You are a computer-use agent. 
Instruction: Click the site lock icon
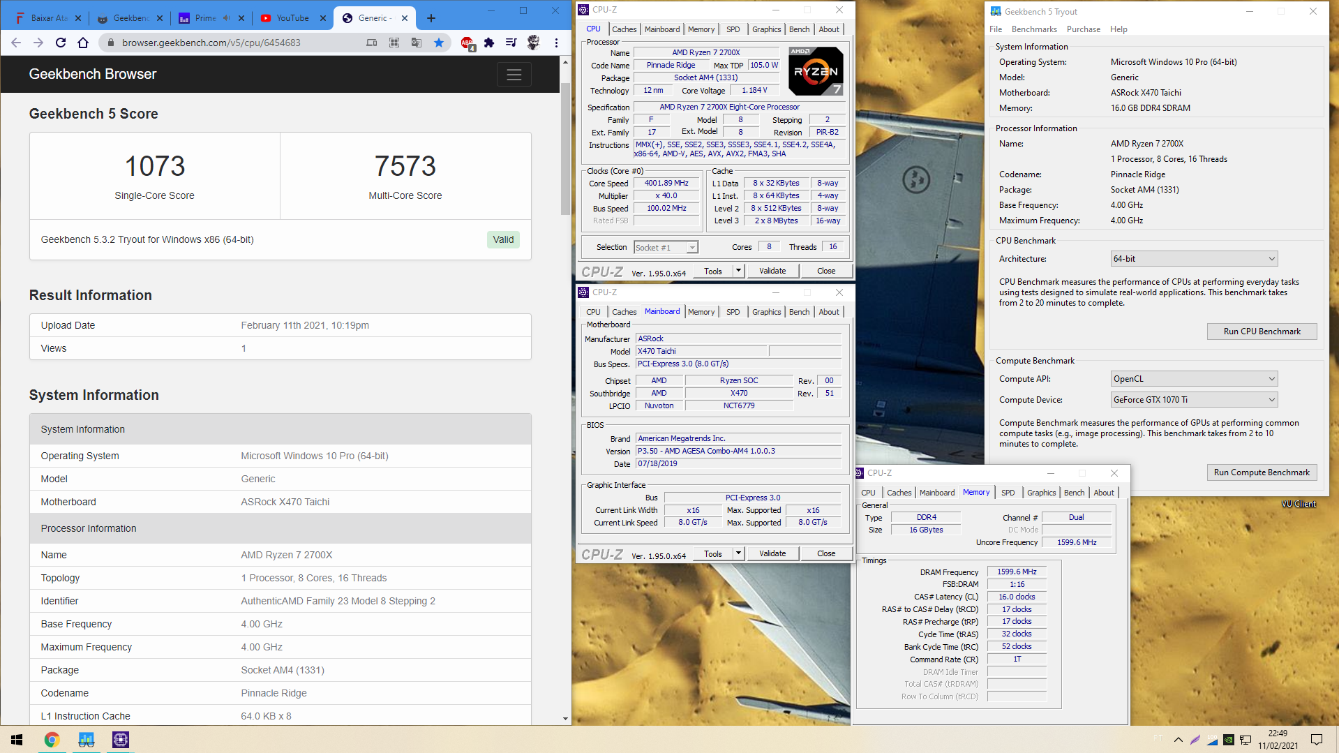tap(110, 43)
